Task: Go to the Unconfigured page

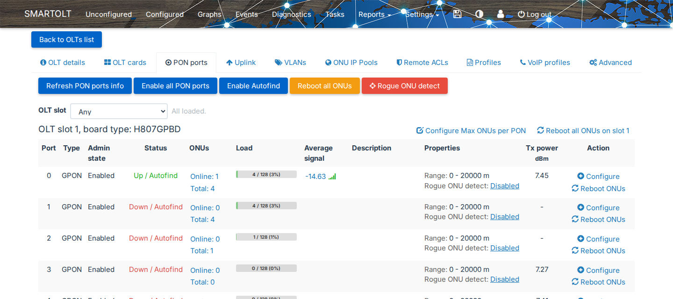Action: (108, 14)
